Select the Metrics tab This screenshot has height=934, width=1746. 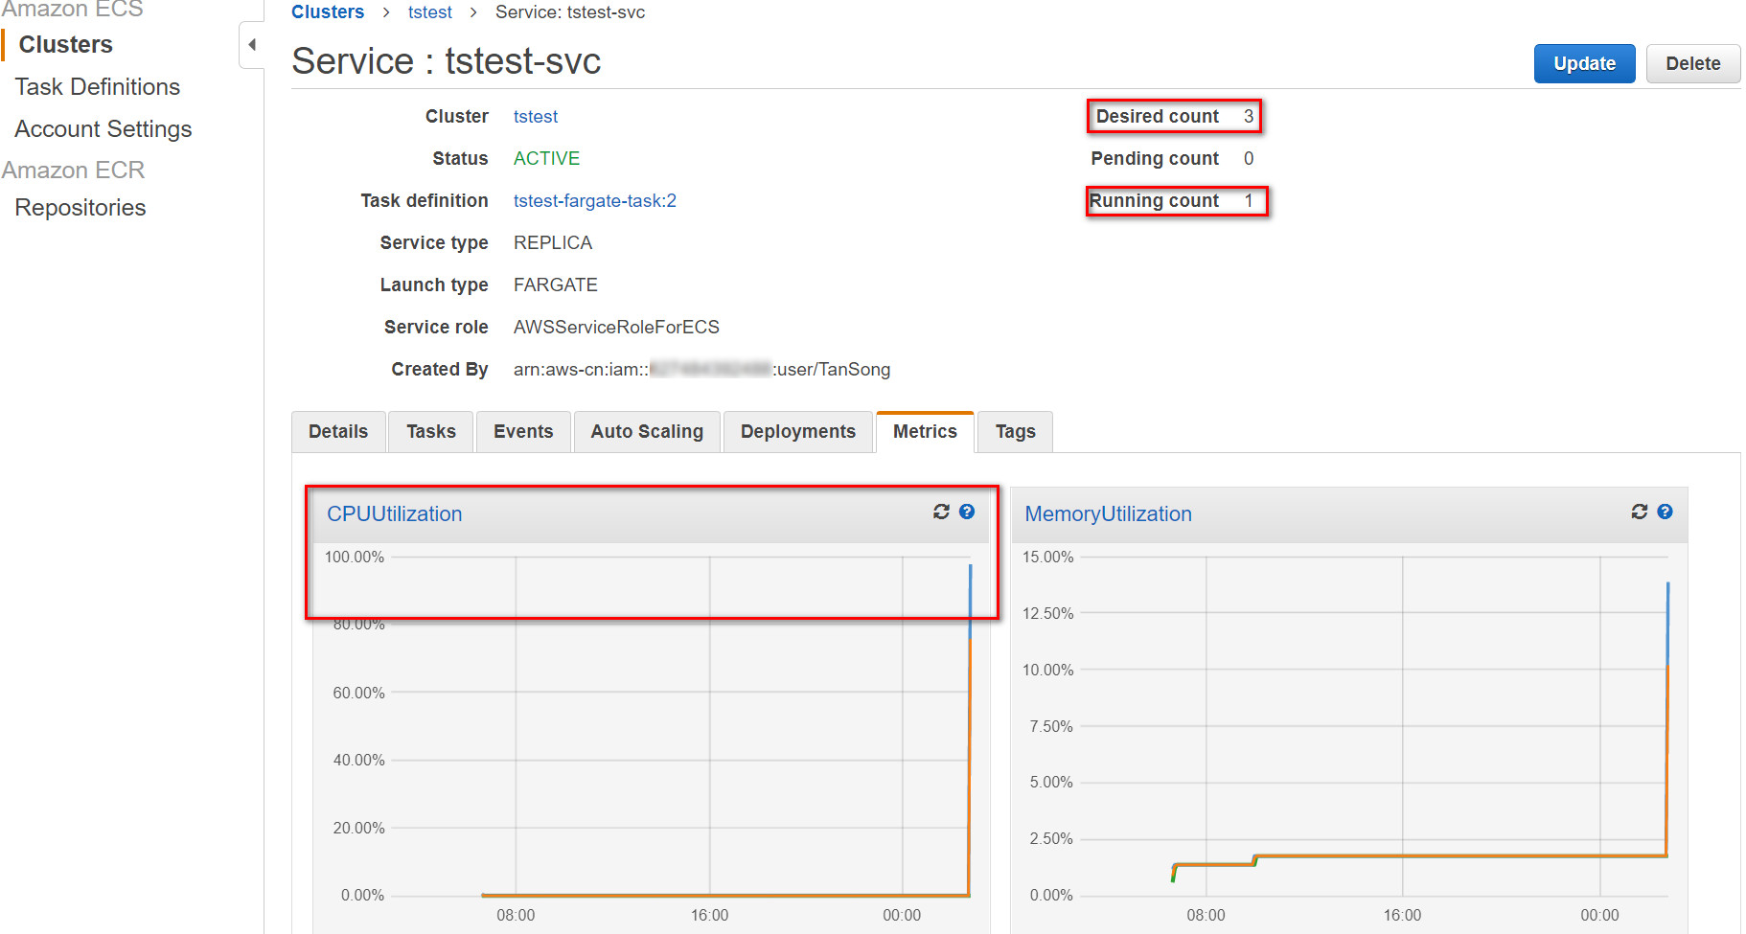click(925, 432)
